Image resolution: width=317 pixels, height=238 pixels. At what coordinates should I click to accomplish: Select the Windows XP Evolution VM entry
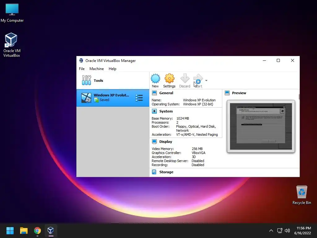pyautogui.click(x=113, y=98)
